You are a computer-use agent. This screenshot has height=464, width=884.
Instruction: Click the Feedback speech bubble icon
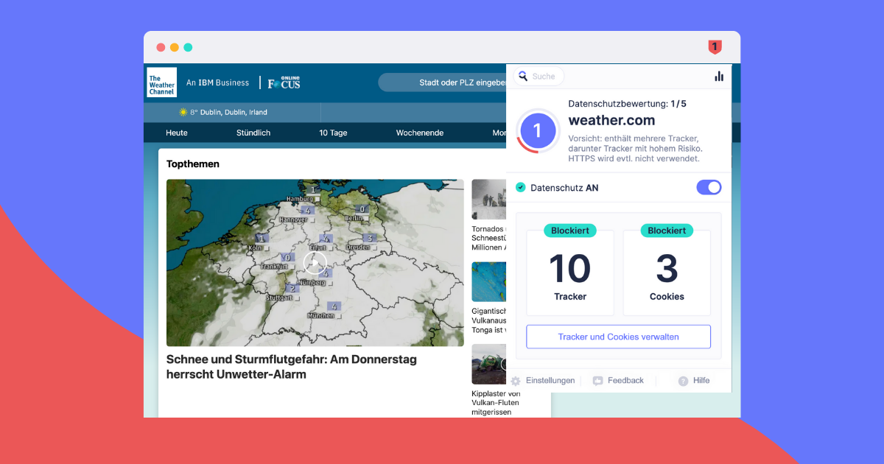tap(598, 381)
